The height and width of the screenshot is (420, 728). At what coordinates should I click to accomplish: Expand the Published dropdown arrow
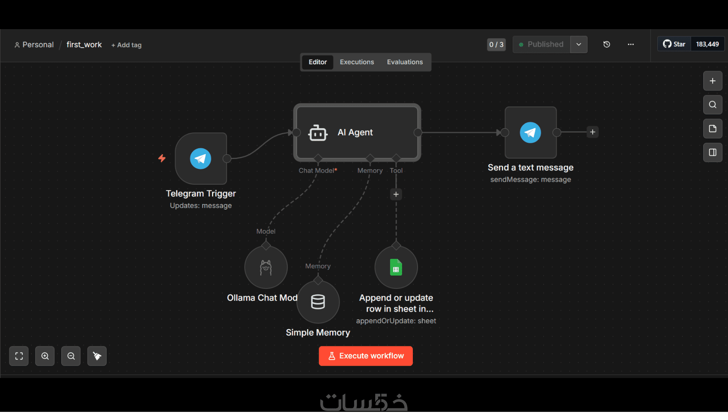tap(579, 44)
